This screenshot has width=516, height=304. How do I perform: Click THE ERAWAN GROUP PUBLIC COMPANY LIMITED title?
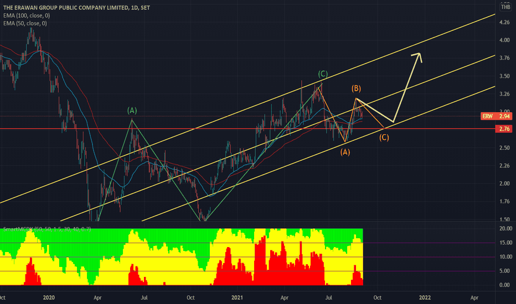coord(76,7)
